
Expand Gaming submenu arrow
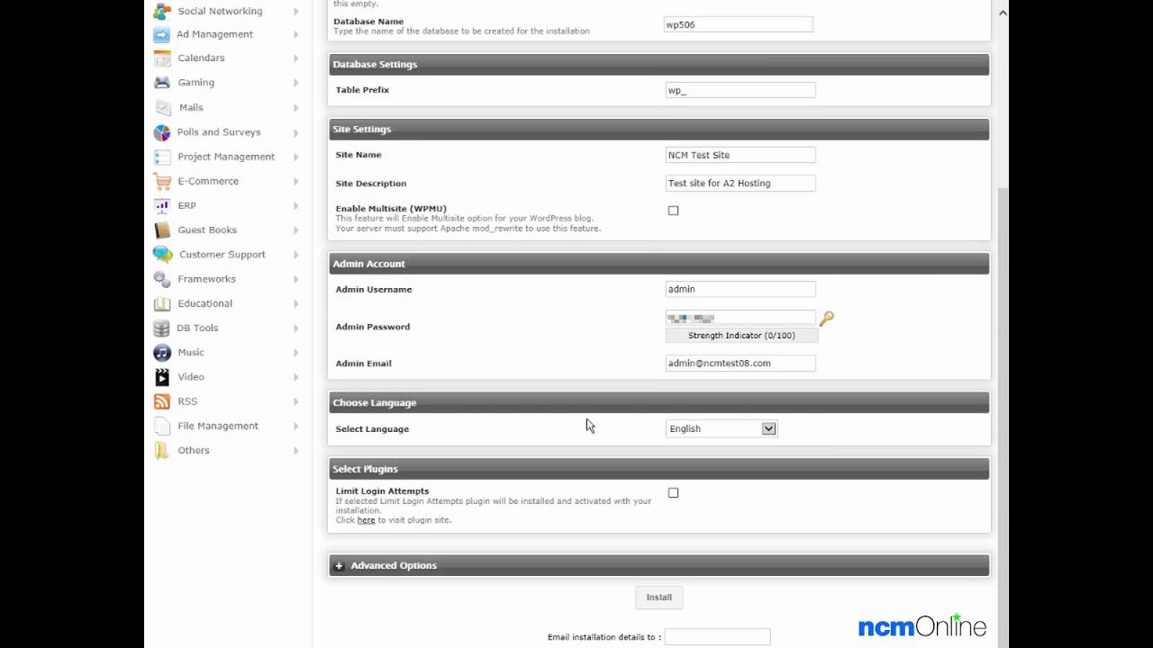(296, 83)
